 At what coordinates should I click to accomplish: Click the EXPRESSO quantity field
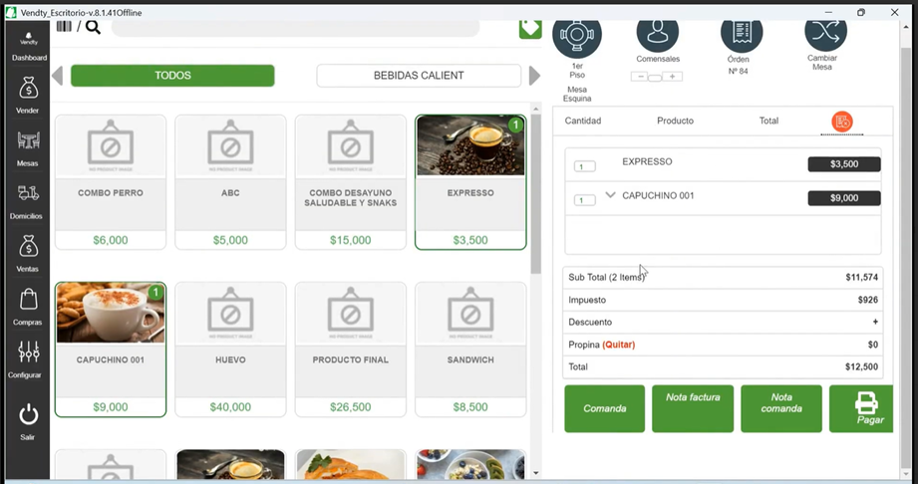tap(584, 166)
